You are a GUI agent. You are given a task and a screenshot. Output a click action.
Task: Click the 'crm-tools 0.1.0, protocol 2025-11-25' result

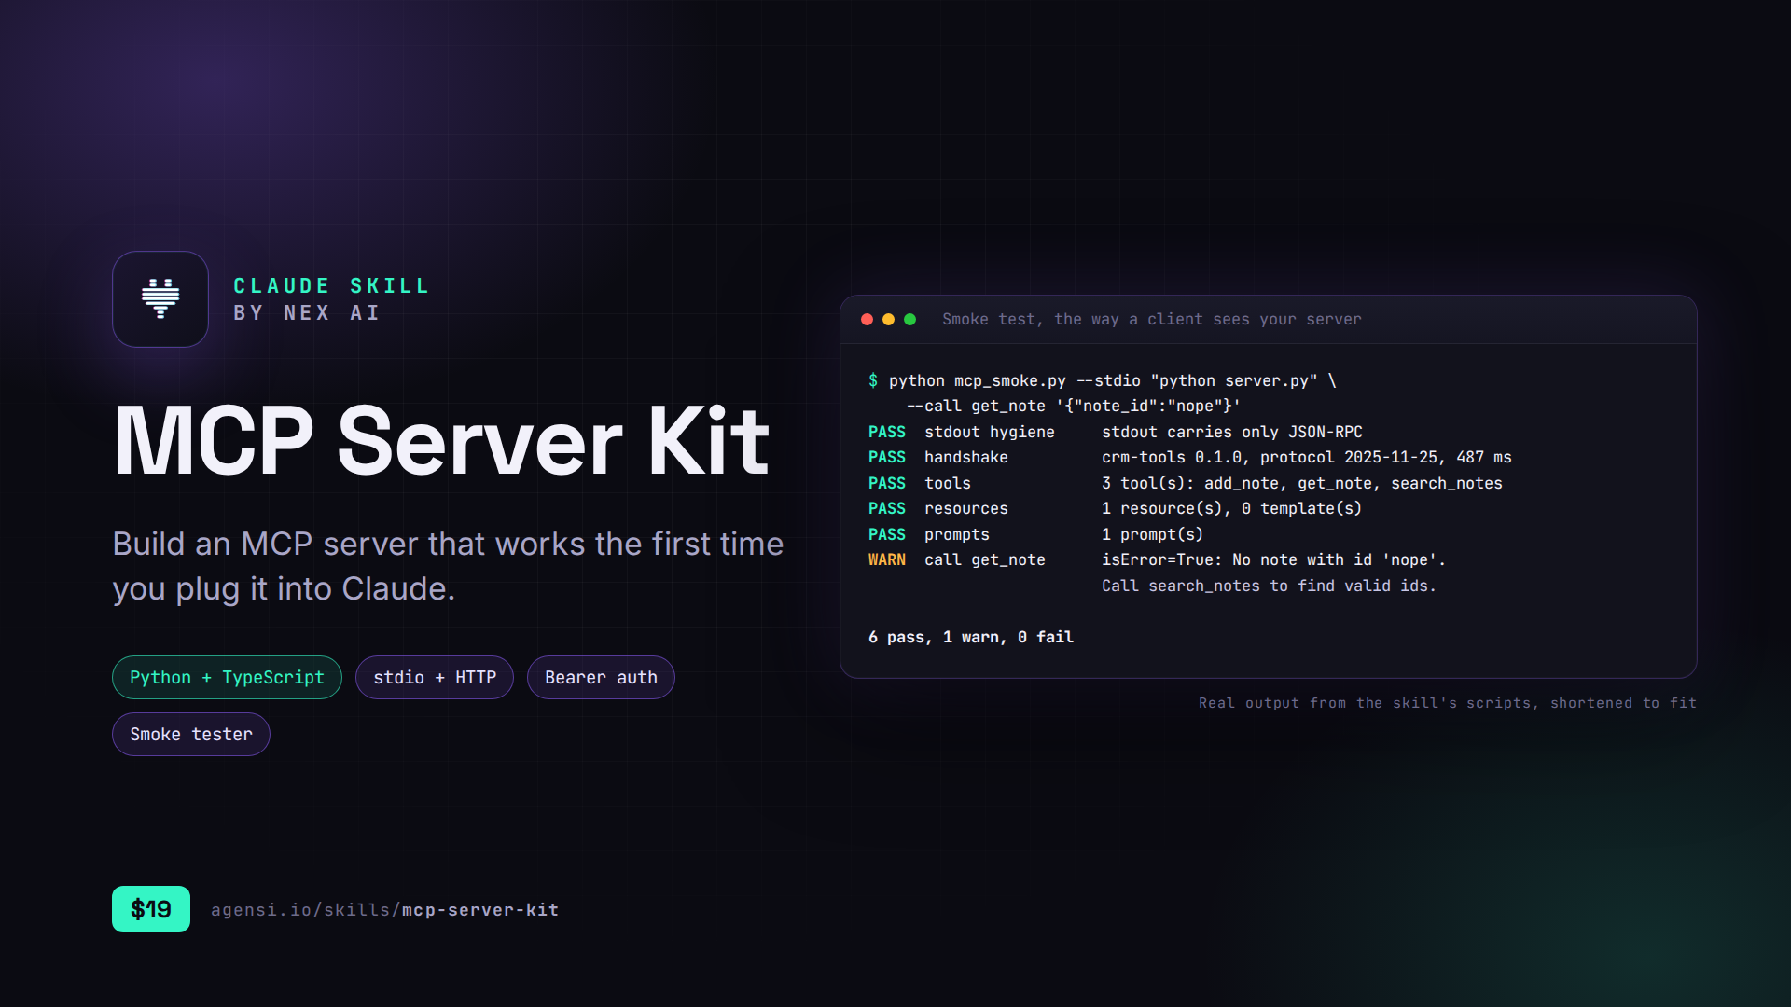coord(1307,457)
